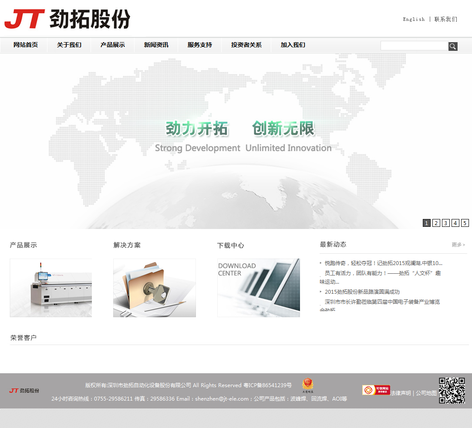
Task: Show banner slide 3
Action: (x=446, y=223)
